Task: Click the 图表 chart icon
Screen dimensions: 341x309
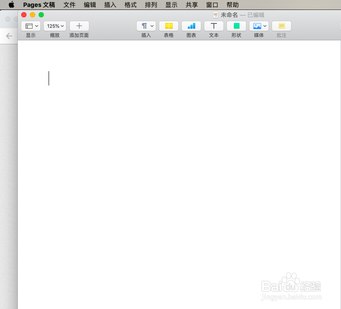Action: click(191, 26)
